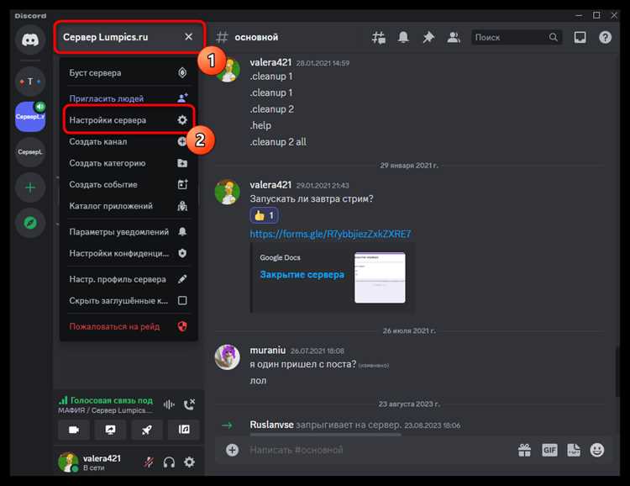
Task: Select the server icon labeled T
Action: (x=30, y=82)
